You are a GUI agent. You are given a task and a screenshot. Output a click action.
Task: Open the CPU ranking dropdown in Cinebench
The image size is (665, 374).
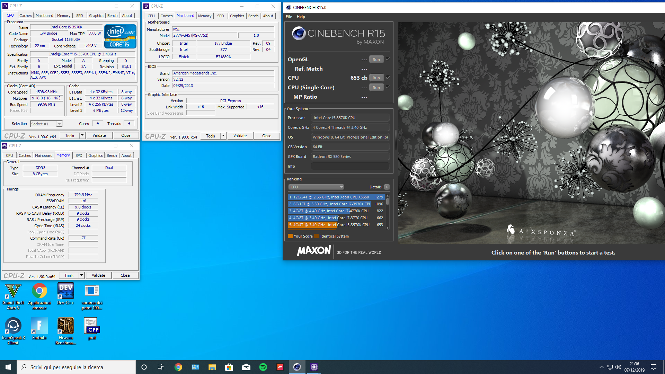point(316,187)
